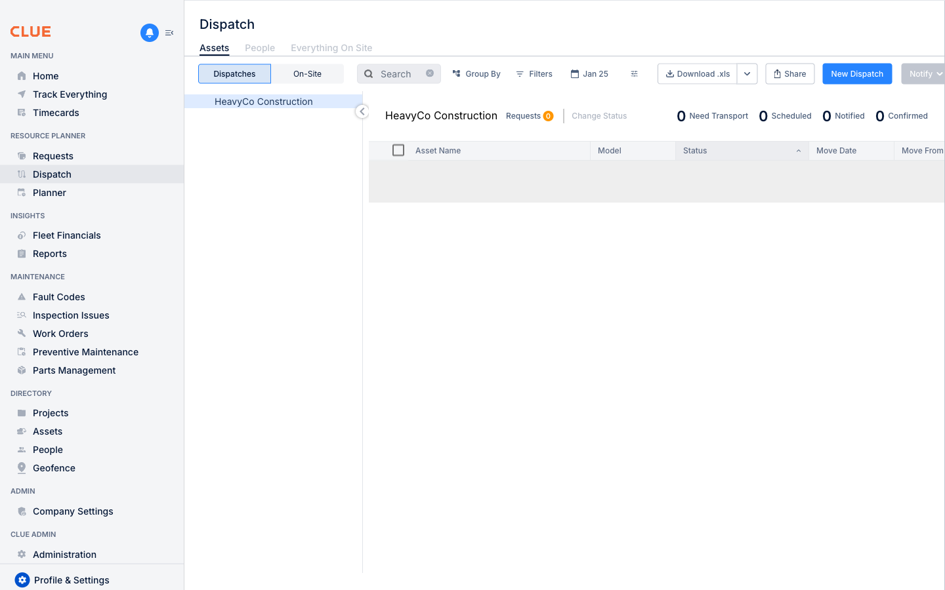Viewport: 945px width, 590px height.
Task: Click the People directory icon
Action: [x=22, y=450]
